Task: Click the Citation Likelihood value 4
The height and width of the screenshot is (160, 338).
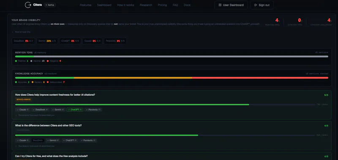Action: tap(329, 20)
